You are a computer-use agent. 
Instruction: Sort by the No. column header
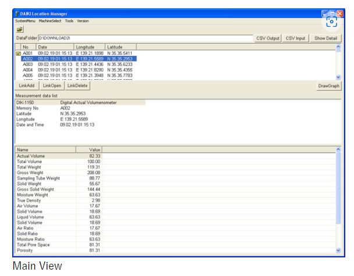28,47
